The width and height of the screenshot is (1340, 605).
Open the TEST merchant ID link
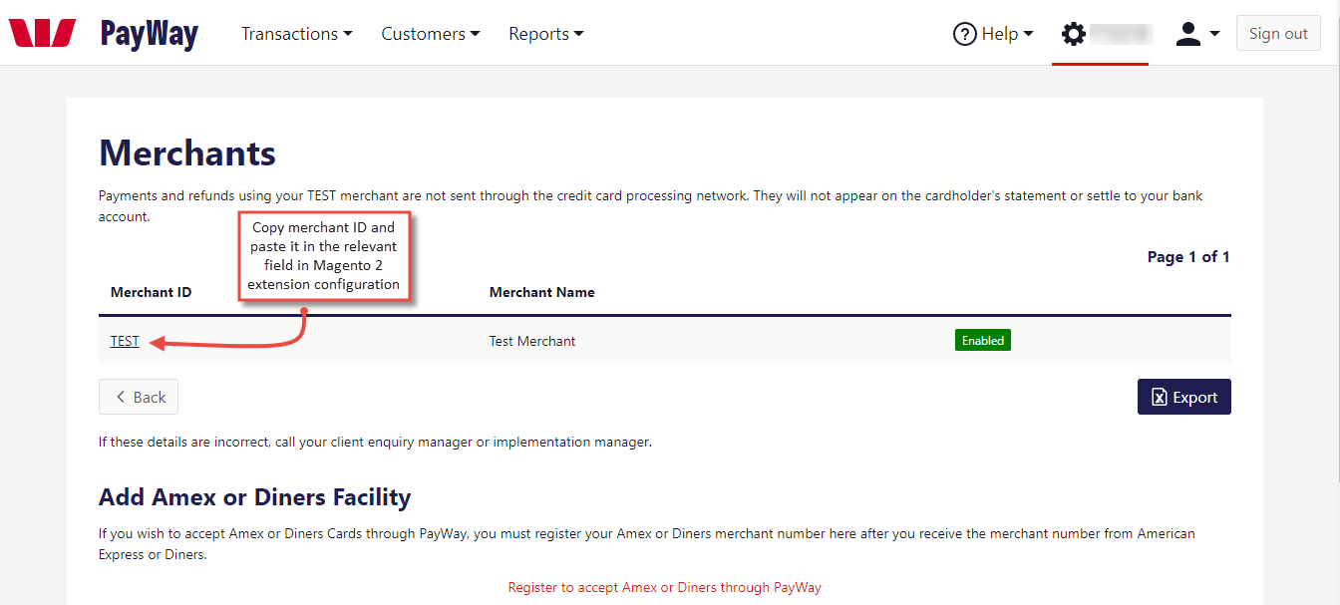(125, 341)
